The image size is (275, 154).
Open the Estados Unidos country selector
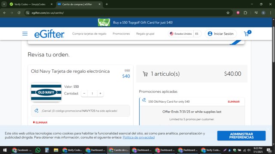181,34
